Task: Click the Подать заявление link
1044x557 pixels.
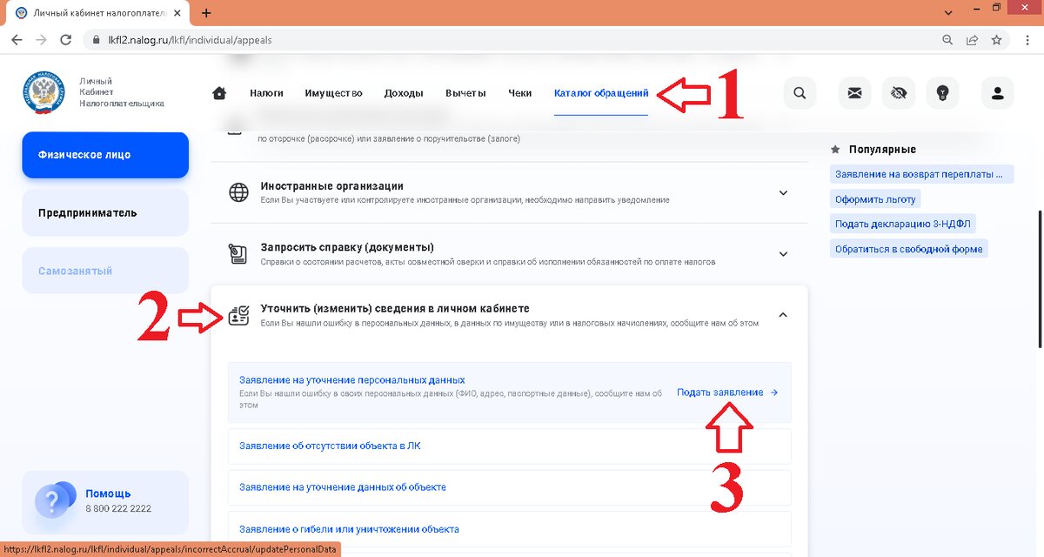Action: (x=722, y=392)
